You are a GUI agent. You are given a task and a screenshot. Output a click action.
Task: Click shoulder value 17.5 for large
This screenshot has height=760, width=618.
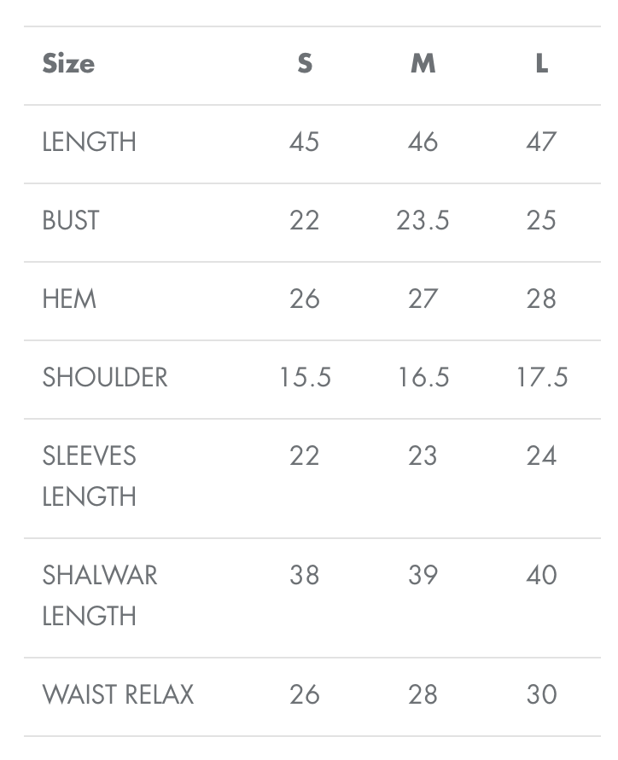click(542, 378)
